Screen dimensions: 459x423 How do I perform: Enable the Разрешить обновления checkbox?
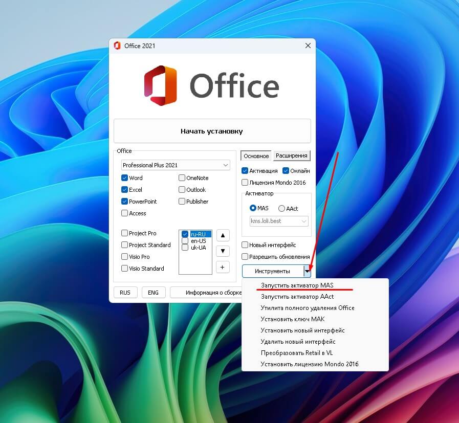click(245, 257)
